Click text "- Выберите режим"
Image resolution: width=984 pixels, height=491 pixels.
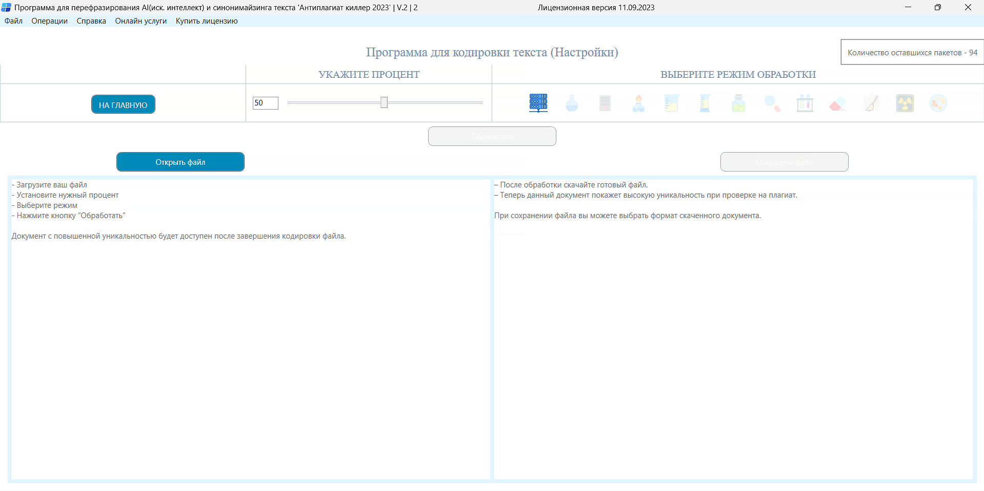(45, 205)
